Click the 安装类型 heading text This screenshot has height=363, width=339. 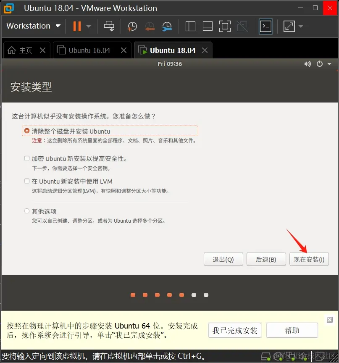(31, 87)
